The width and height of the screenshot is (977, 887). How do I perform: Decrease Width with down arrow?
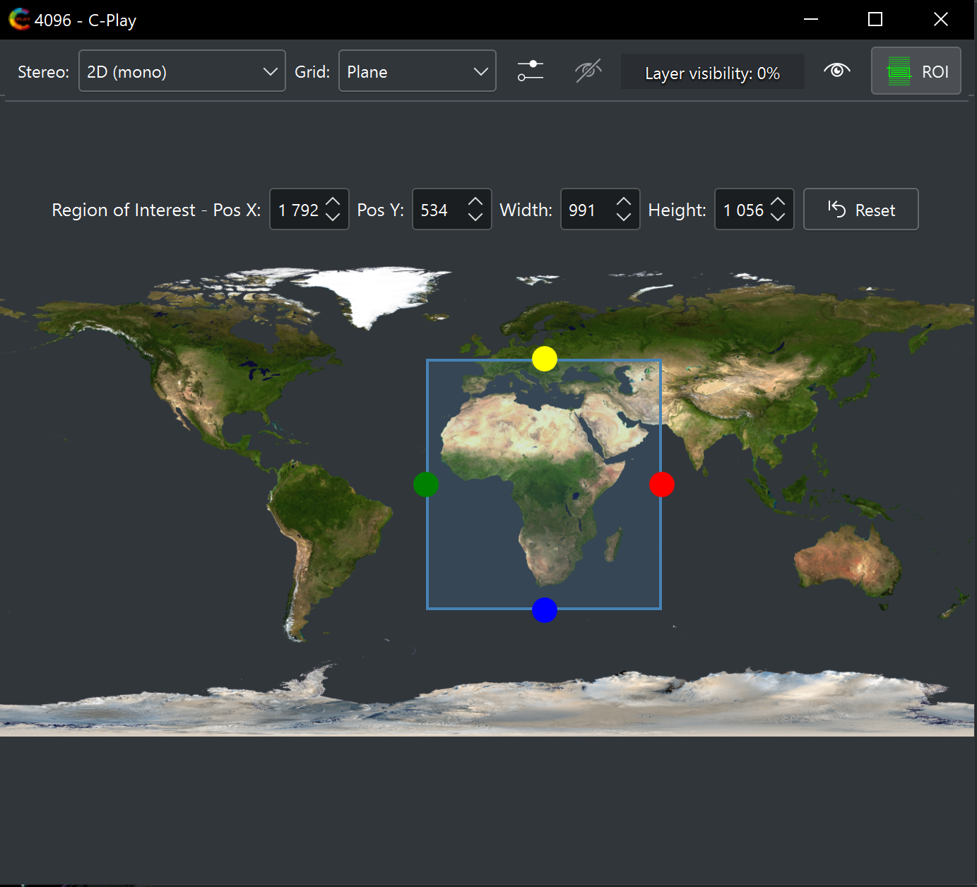point(624,218)
